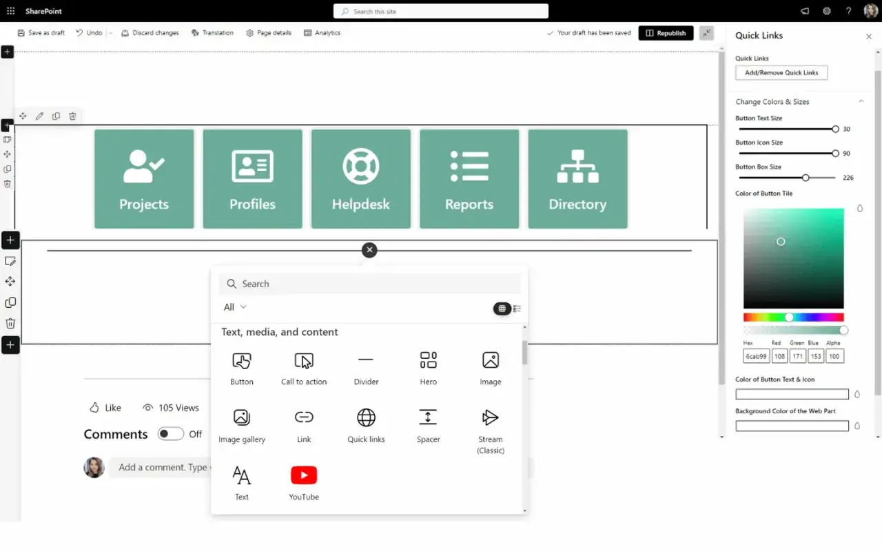Open Analytics in the command bar
882x551 pixels.
click(322, 33)
